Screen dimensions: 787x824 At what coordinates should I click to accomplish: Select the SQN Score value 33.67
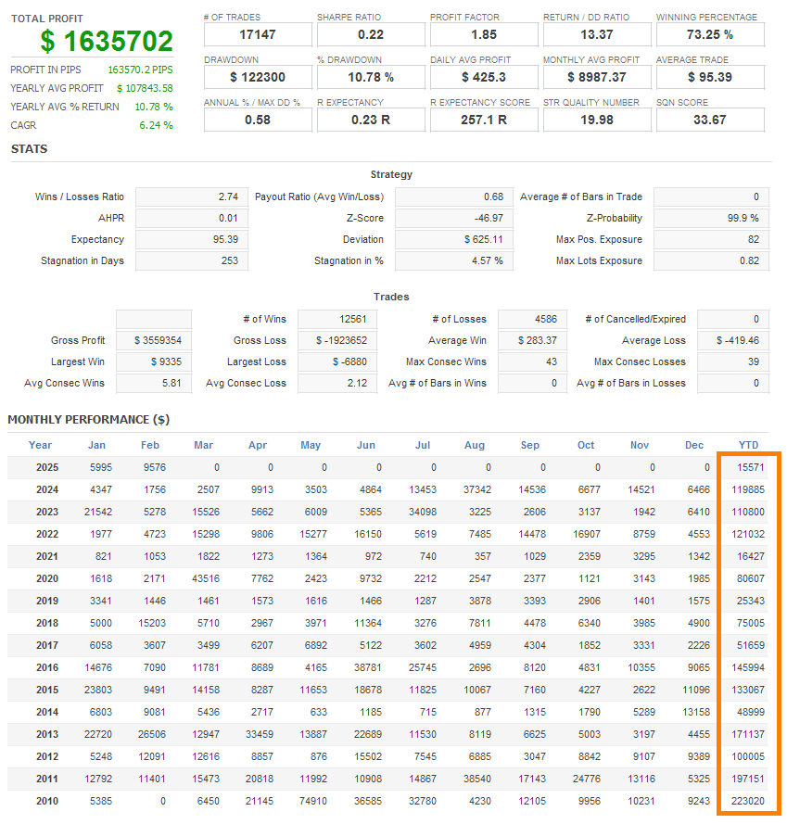pos(710,120)
